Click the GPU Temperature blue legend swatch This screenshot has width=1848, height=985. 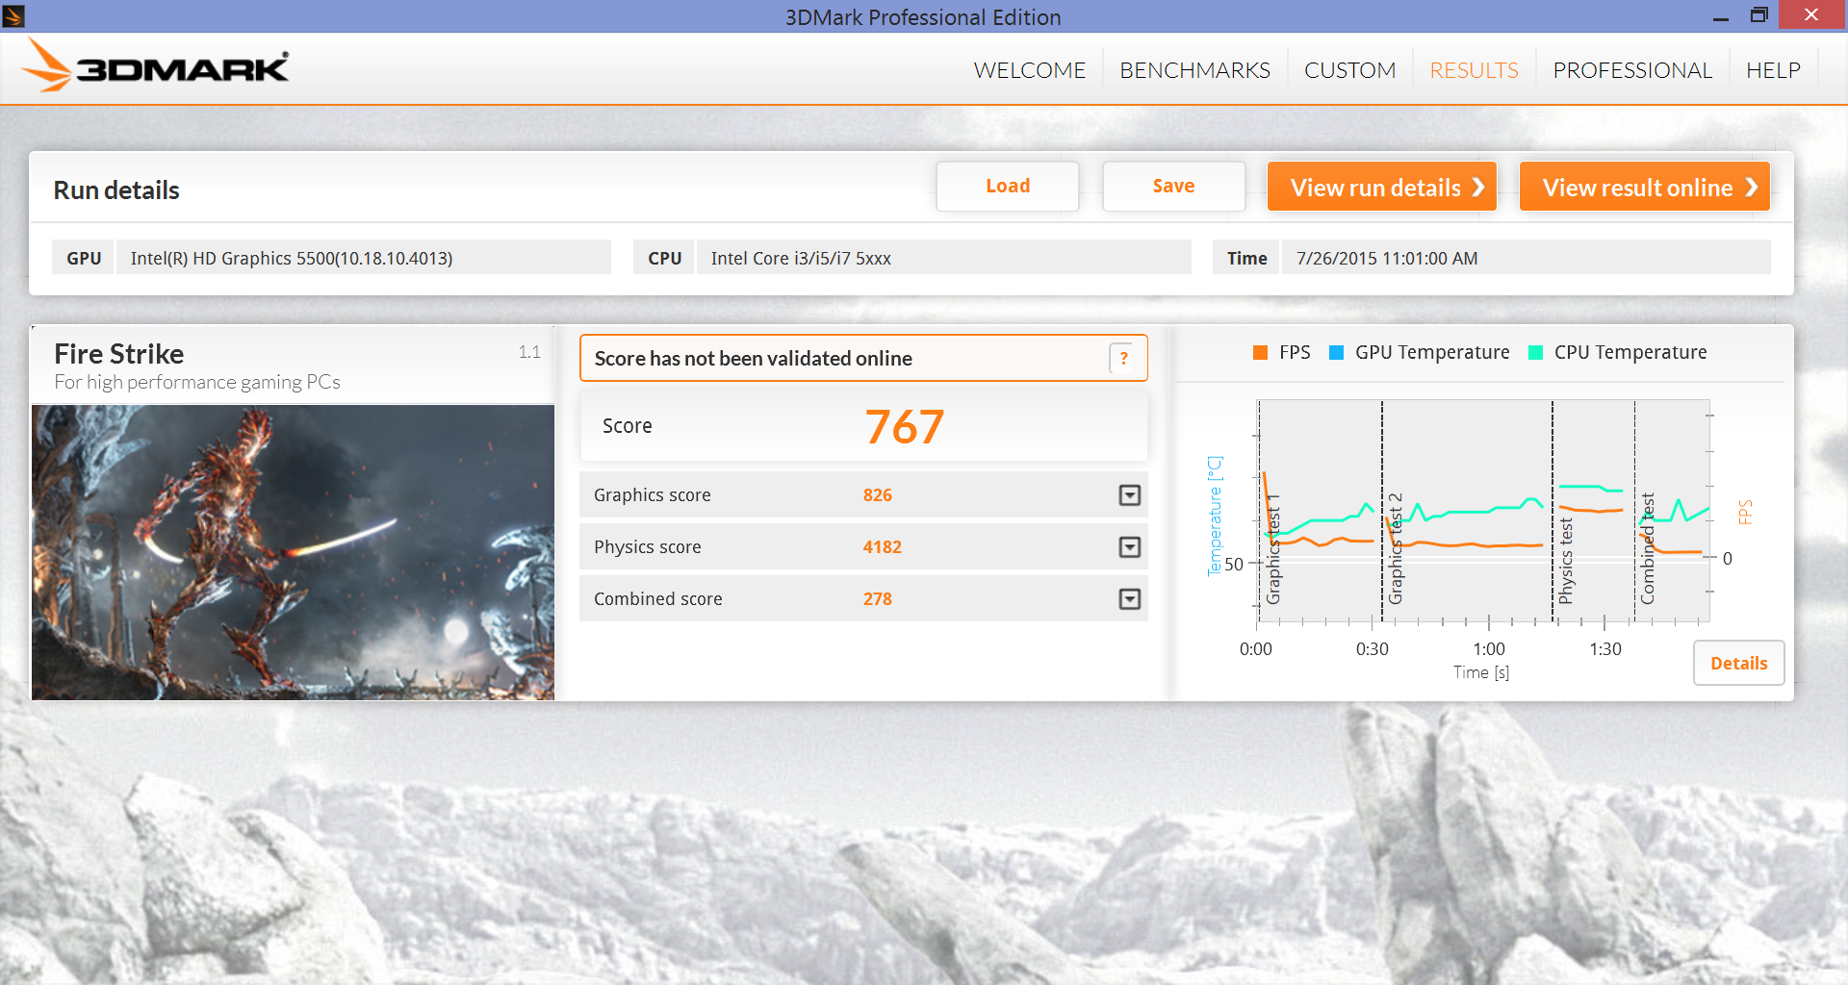click(1336, 352)
